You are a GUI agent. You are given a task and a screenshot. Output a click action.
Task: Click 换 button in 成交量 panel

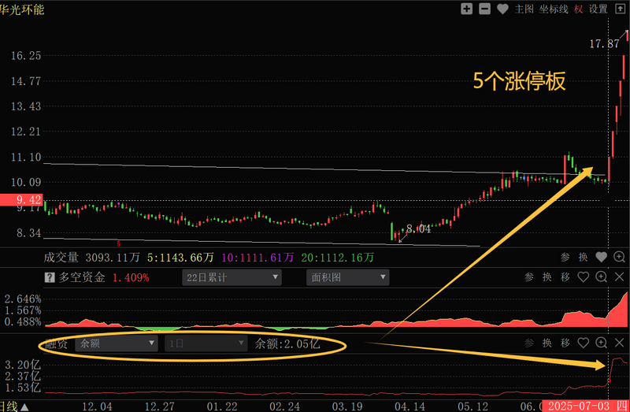[584, 257]
